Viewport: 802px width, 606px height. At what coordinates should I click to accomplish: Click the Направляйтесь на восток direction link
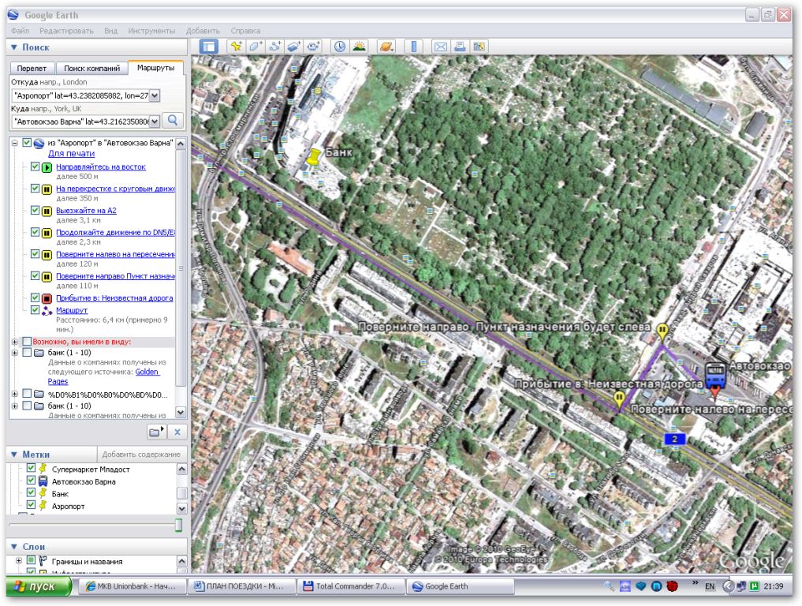click(101, 166)
